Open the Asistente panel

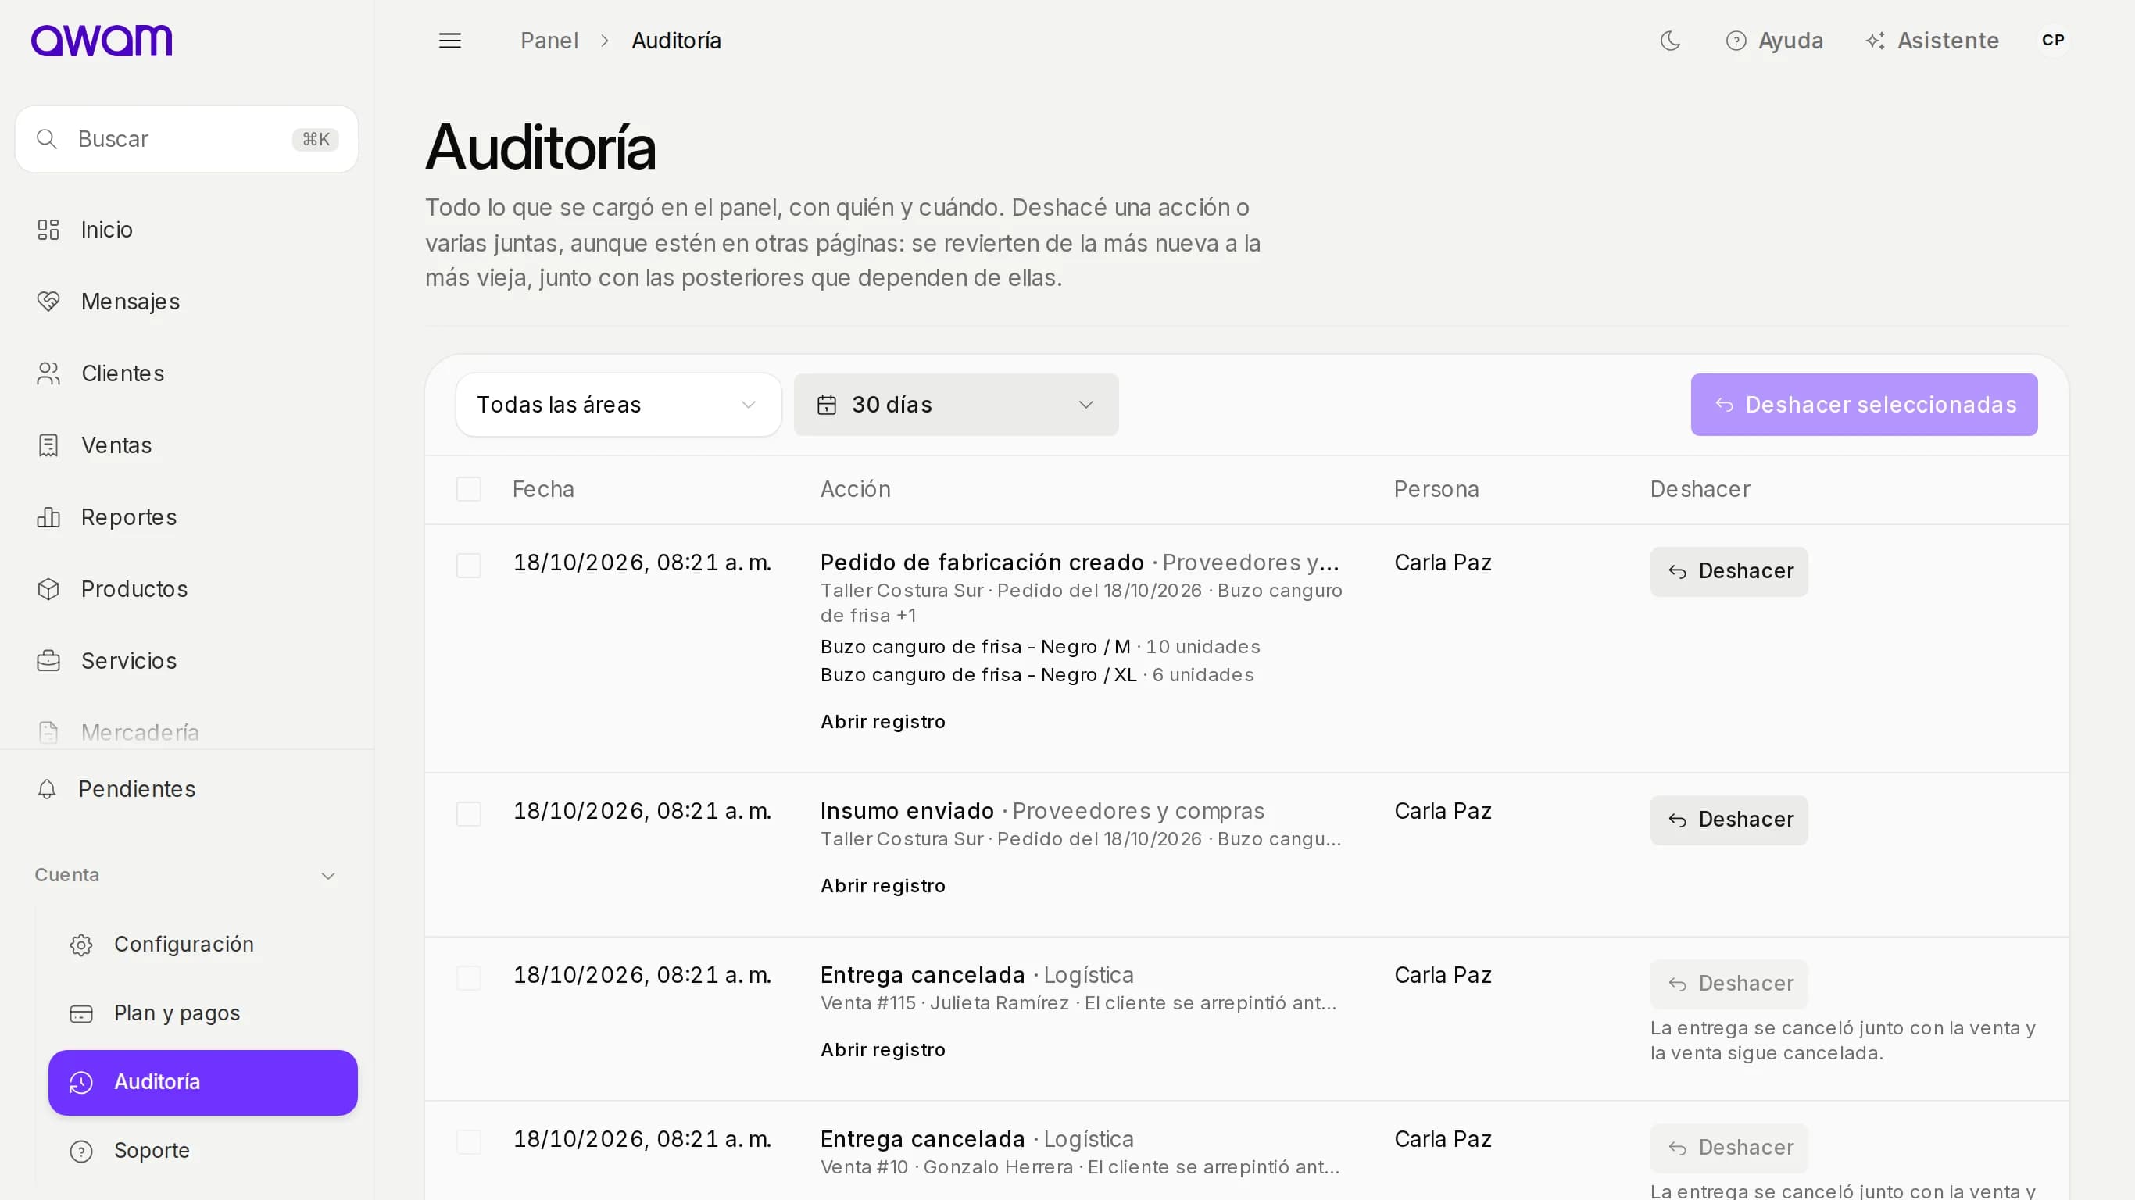click(1931, 41)
